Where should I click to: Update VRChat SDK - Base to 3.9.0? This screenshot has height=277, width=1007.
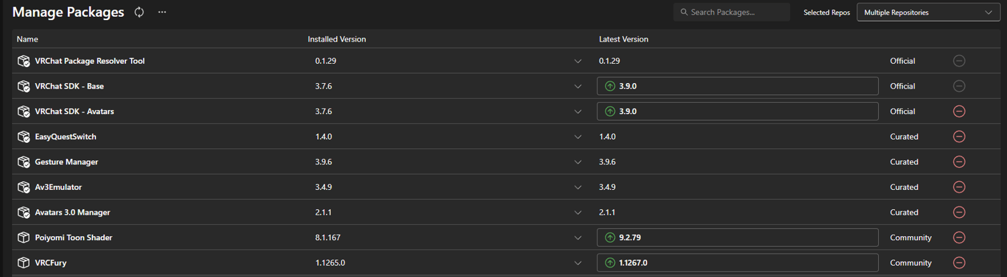point(737,87)
